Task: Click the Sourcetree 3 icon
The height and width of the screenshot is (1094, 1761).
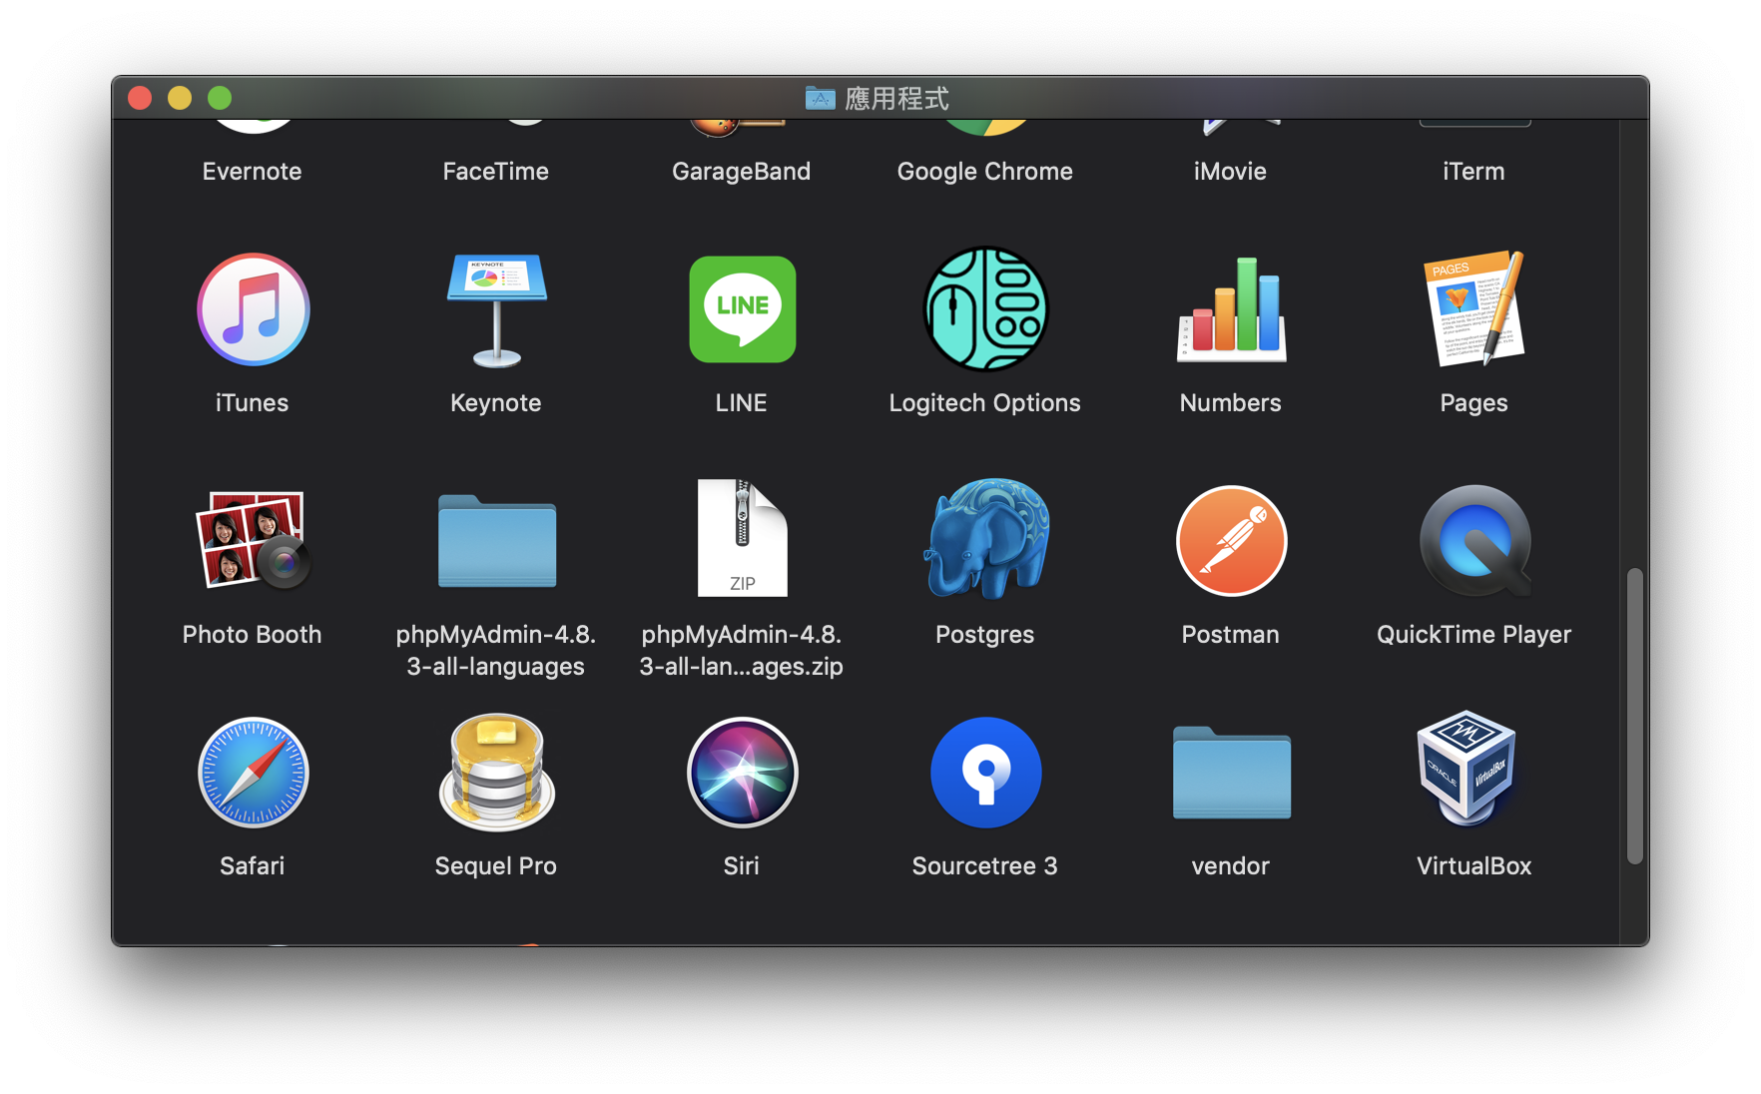Action: click(985, 773)
